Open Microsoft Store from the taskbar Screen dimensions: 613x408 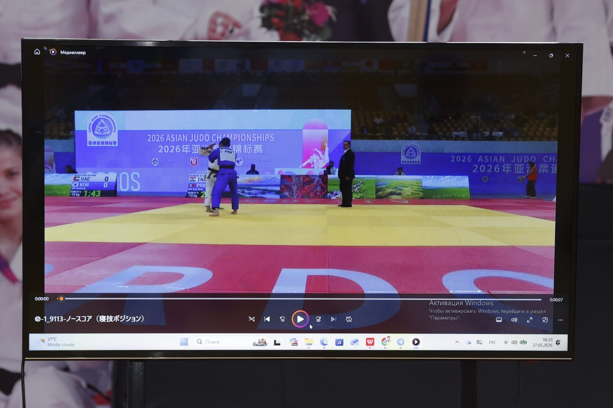coord(339,342)
